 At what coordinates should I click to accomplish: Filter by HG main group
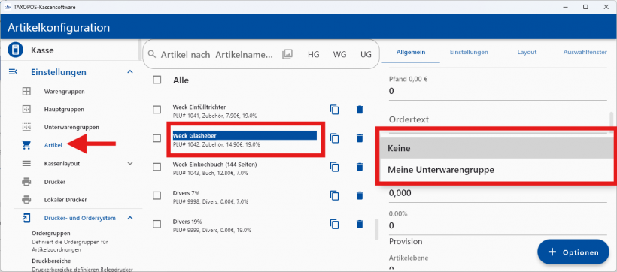(x=313, y=55)
